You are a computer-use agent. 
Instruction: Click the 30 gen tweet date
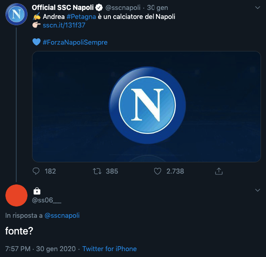[x=157, y=8]
